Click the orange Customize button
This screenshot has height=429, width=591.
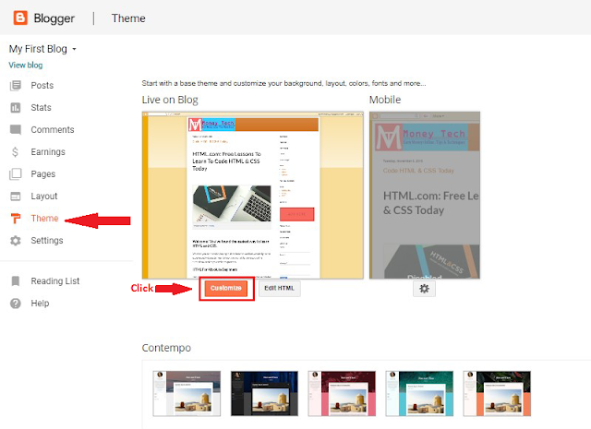pyautogui.click(x=226, y=289)
